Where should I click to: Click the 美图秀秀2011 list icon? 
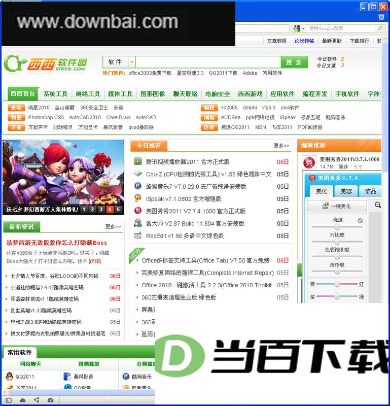[137, 211]
